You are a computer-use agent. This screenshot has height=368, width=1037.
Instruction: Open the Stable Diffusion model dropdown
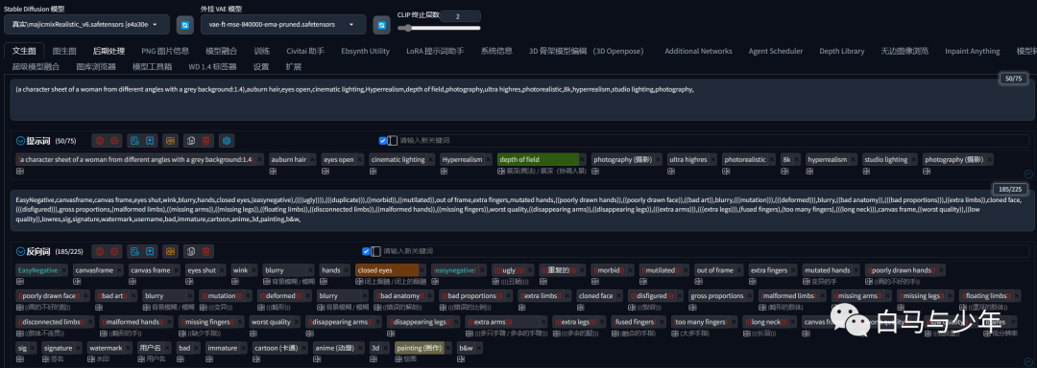point(86,24)
